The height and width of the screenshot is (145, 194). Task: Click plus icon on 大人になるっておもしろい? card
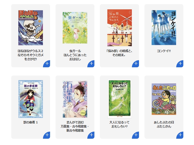click(135, 135)
